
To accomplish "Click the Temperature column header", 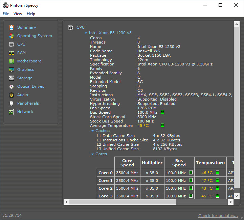I will point(210,163).
